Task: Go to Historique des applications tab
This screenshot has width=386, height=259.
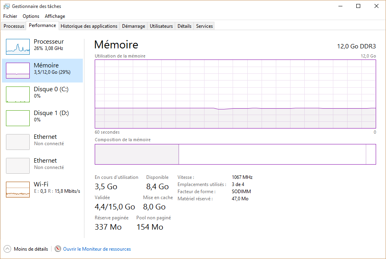Action: click(x=89, y=26)
